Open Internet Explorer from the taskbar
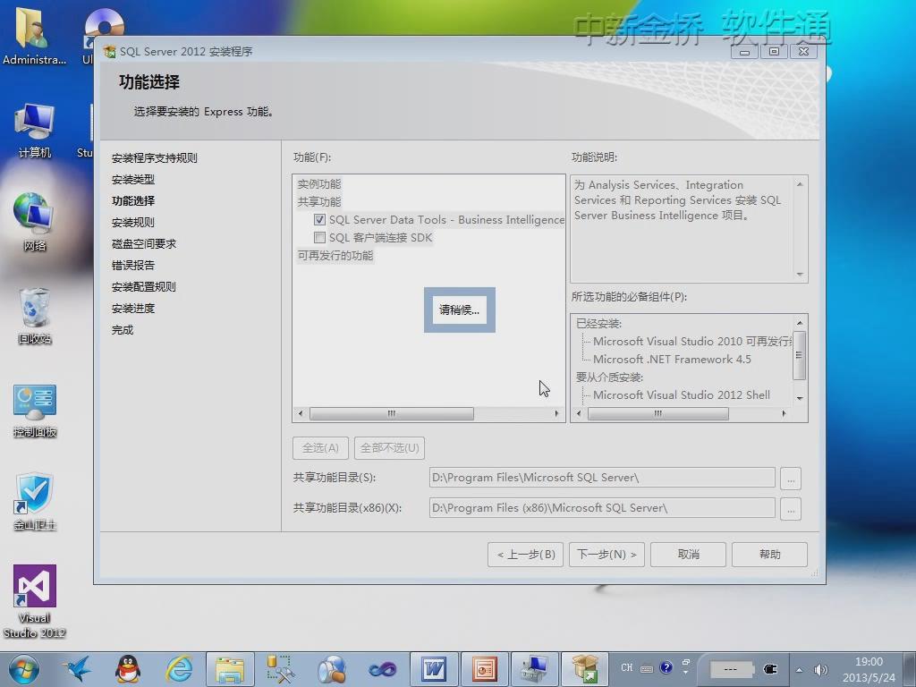The height and width of the screenshot is (687, 916). (179, 669)
